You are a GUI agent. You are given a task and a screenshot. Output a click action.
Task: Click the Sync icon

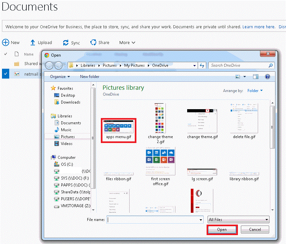pos(66,43)
